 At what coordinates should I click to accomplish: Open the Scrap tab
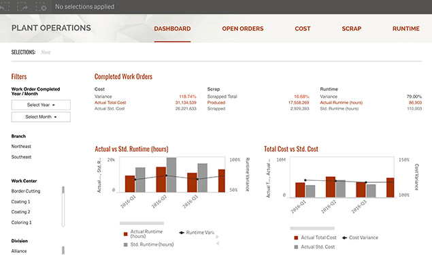pos(352,29)
